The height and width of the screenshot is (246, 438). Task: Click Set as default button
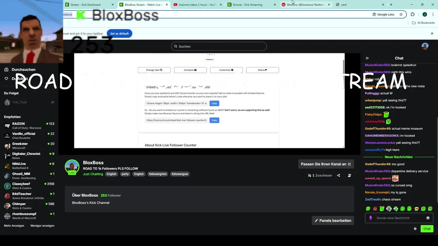[x=119, y=33]
